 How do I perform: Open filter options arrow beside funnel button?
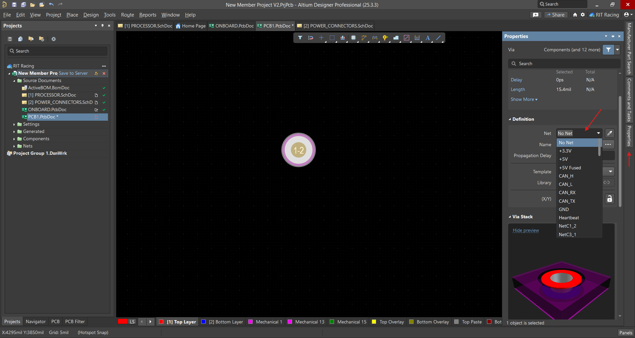point(617,50)
